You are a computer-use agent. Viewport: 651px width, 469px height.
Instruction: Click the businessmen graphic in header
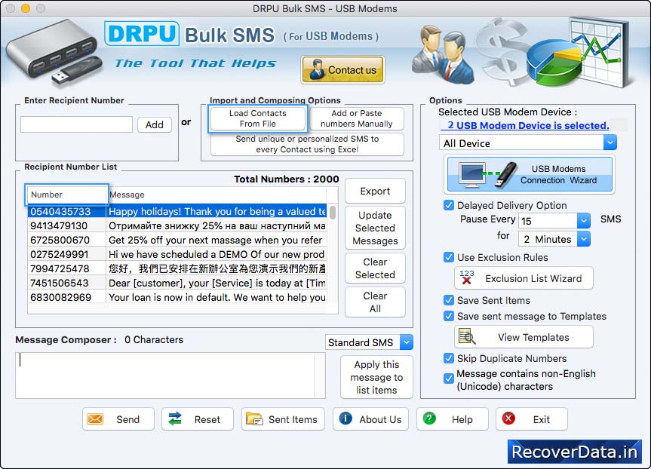443,54
